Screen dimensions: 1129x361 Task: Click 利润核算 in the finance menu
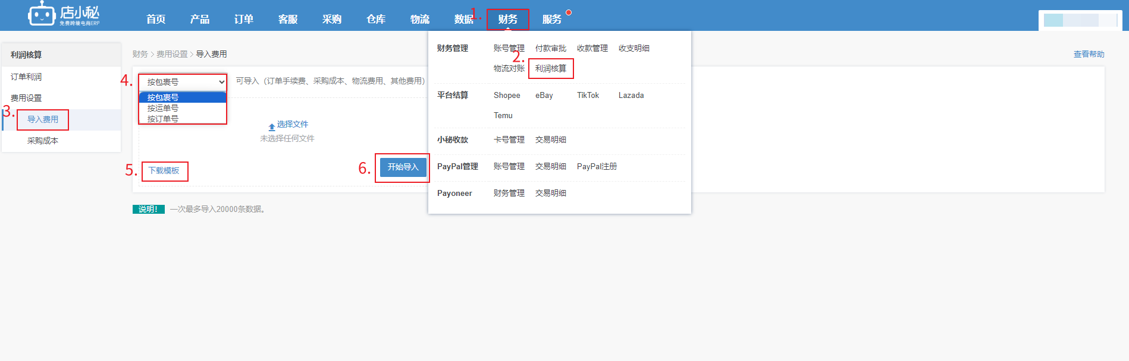pyautogui.click(x=551, y=68)
